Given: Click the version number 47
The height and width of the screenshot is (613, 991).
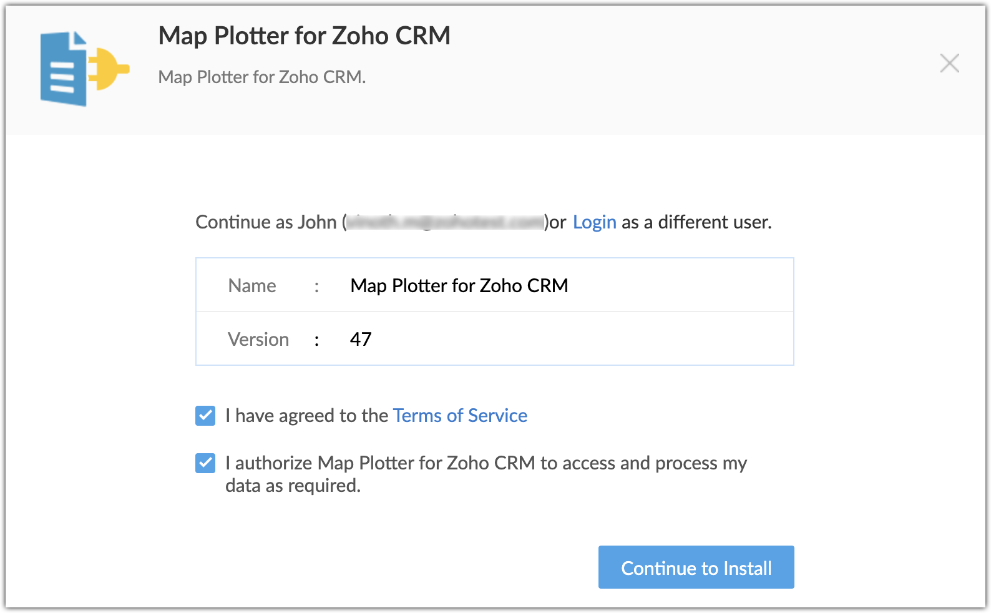Looking at the screenshot, I should [x=361, y=339].
